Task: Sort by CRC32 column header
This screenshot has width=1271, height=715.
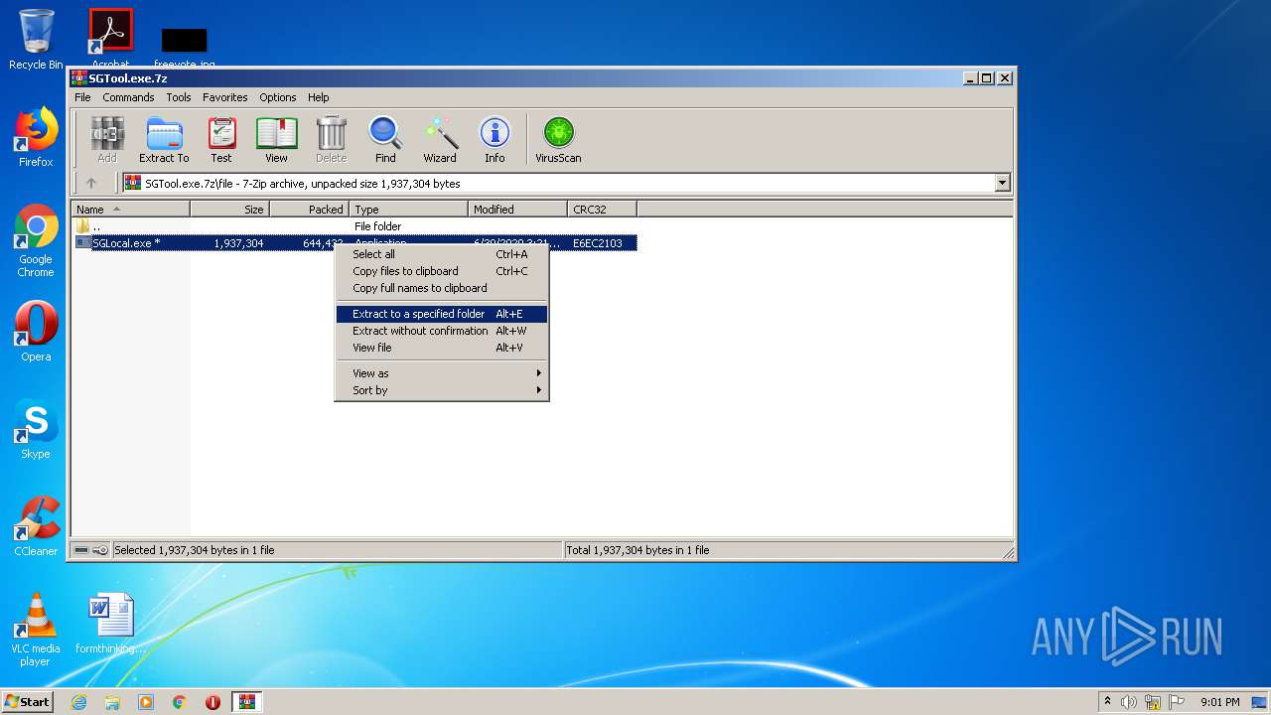Action: coord(602,209)
